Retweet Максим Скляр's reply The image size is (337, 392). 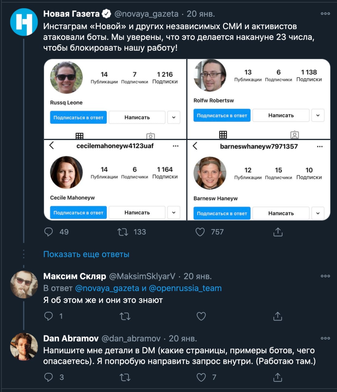point(125,316)
